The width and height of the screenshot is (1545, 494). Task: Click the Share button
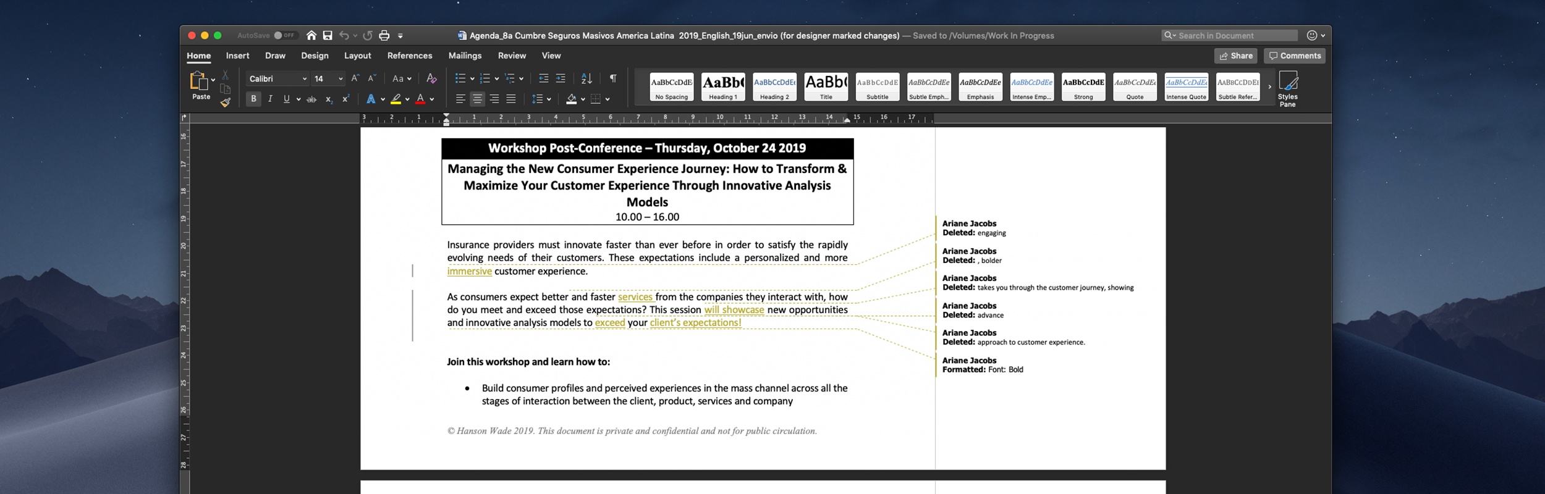[x=1236, y=56]
